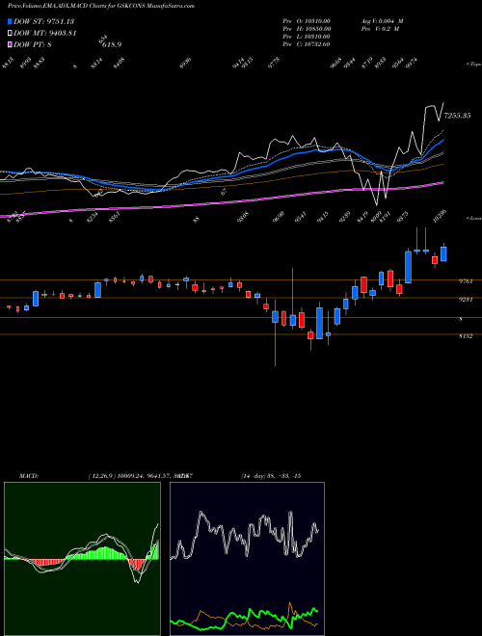Click the 'Pre O: 10310.00' open value
This screenshot has width=482, height=636.
pyautogui.click(x=307, y=21)
